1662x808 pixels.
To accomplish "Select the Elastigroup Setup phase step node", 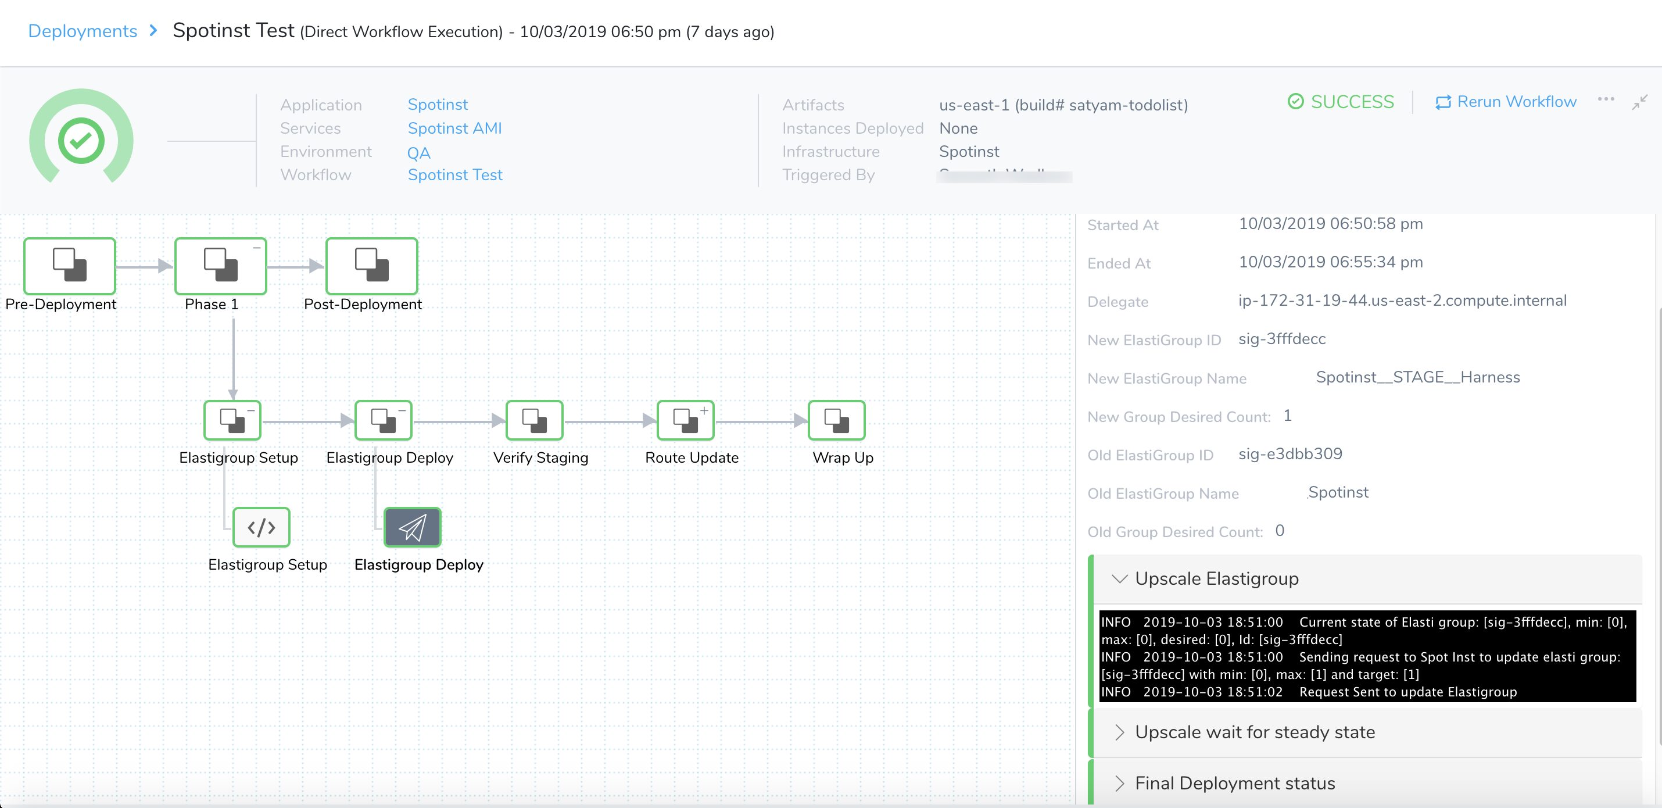I will point(232,420).
